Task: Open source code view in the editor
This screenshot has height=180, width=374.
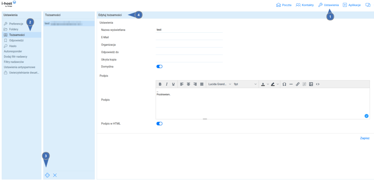Action: 318,84
